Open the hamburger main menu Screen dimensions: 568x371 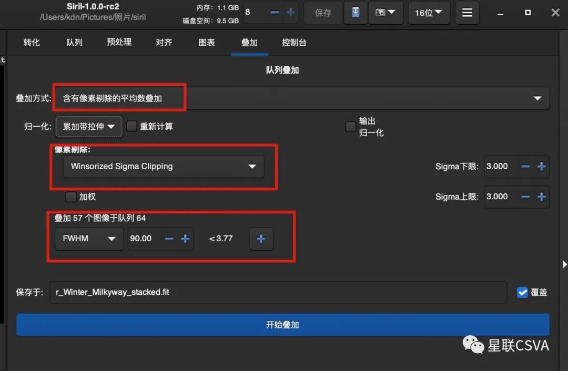pos(467,13)
